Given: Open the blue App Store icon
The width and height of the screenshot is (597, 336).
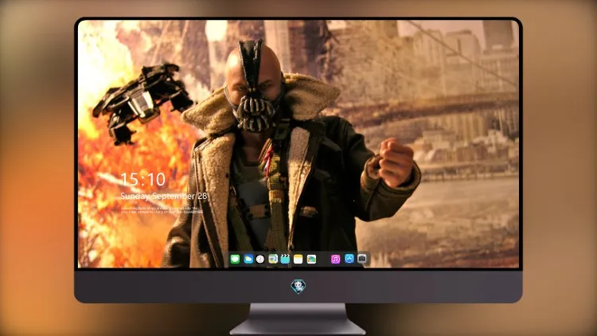Looking at the screenshot, I should click(349, 259).
